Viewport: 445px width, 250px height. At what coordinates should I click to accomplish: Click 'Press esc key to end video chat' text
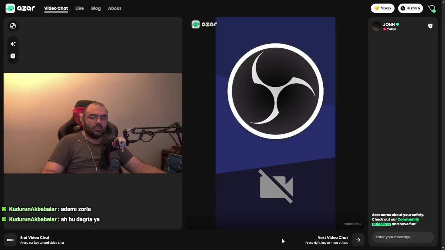(42, 243)
